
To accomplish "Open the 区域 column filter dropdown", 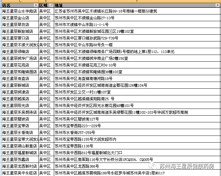I will click(52, 5).
